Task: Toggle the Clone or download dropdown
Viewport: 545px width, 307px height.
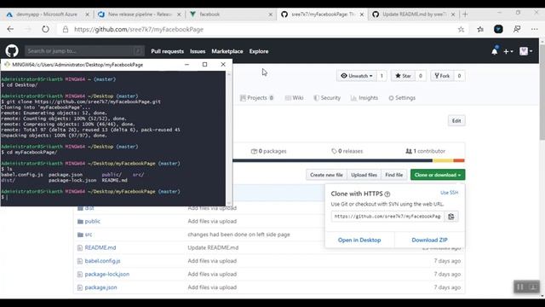Action: tap(438, 175)
